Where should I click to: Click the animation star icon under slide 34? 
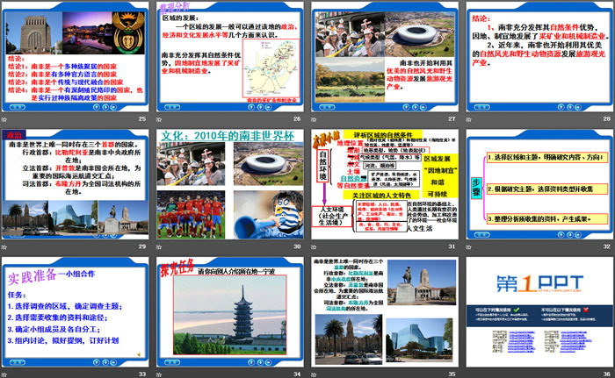(159, 374)
